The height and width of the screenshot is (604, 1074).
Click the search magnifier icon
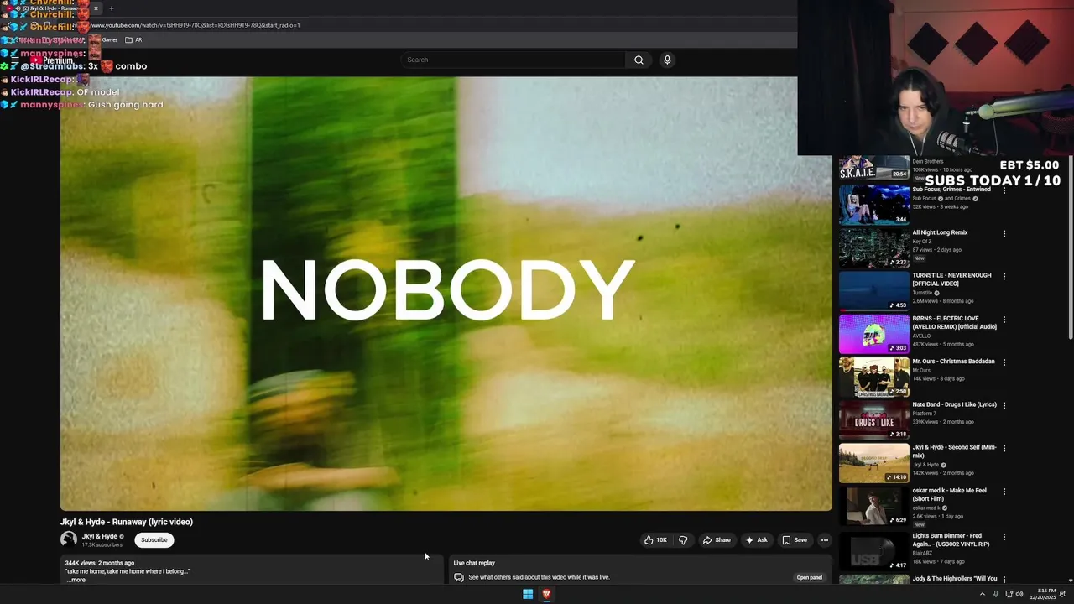click(x=639, y=60)
